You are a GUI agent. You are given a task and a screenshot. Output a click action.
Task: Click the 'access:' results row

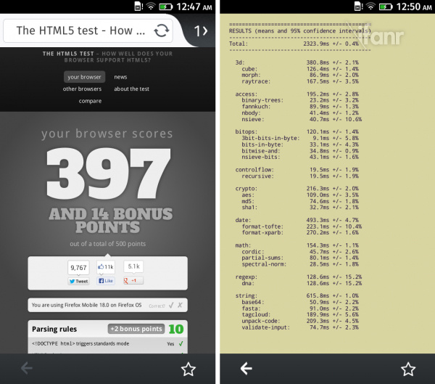click(x=297, y=94)
